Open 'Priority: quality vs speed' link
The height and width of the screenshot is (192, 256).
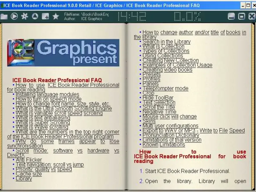[x=44, y=169]
